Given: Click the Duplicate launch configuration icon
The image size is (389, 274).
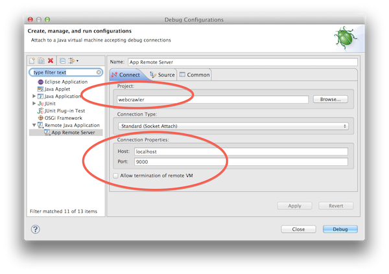Looking at the screenshot, I should [41, 61].
